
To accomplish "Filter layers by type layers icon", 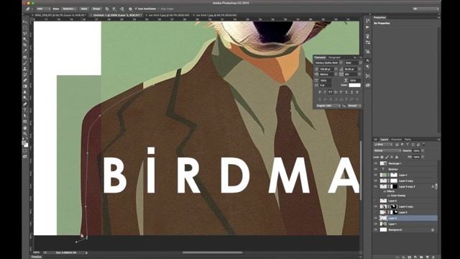I will point(408,145).
